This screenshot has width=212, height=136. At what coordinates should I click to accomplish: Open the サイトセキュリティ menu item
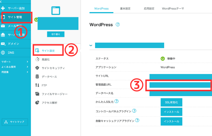pyautogui.click(x=53, y=68)
